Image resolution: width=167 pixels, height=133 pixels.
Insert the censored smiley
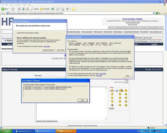coord(112,91)
